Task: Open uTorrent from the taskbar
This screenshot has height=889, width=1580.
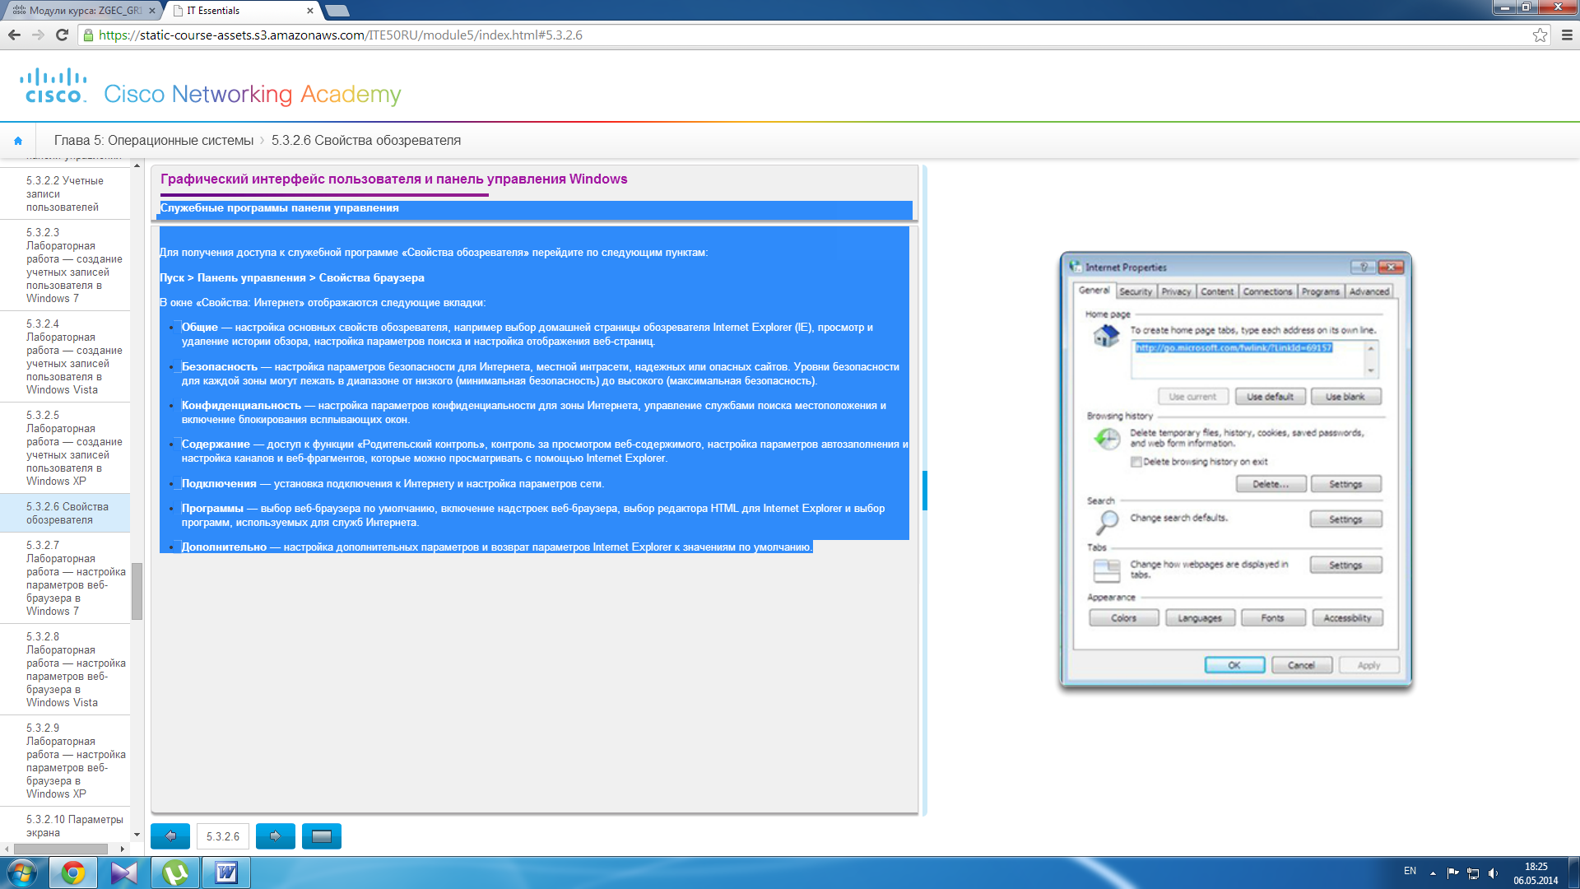Action: (175, 873)
